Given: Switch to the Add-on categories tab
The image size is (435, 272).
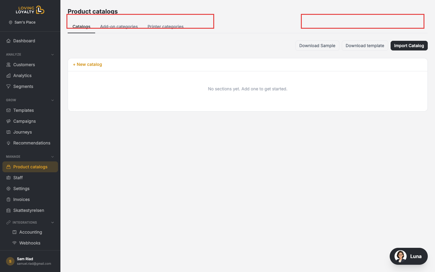Looking at the screenshot, I should [119, 27].
